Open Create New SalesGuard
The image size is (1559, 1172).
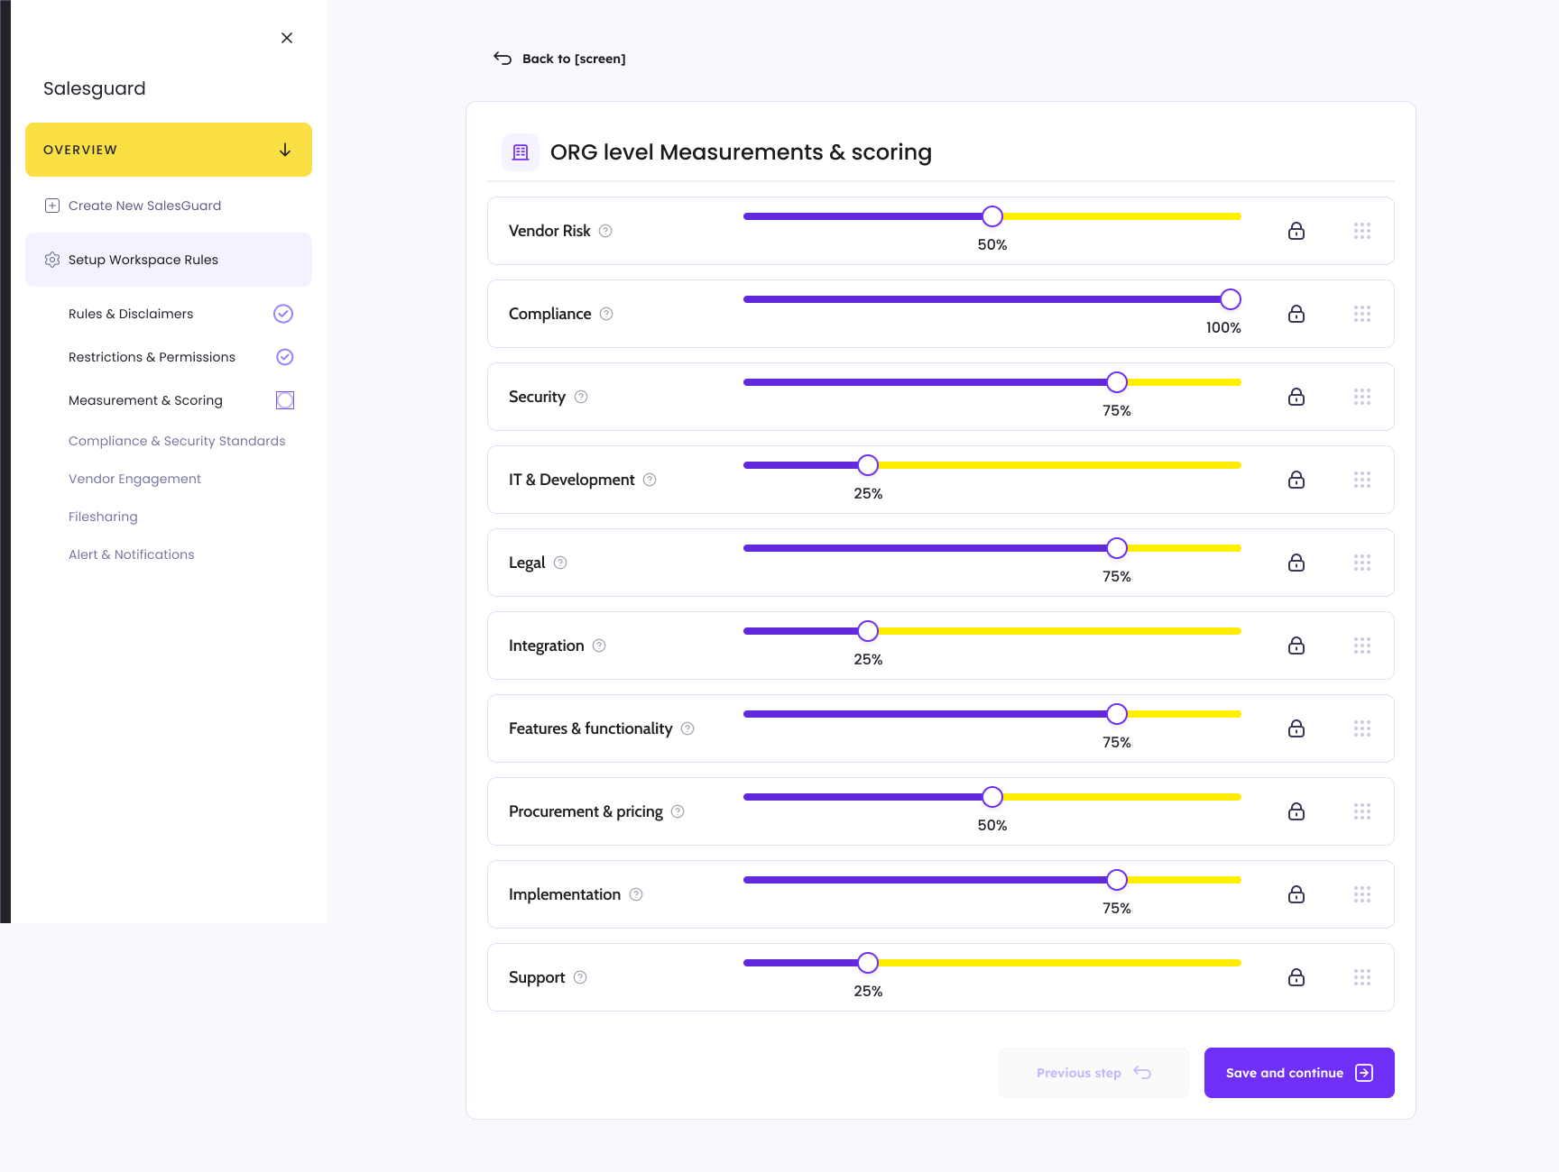coord(144,206)
